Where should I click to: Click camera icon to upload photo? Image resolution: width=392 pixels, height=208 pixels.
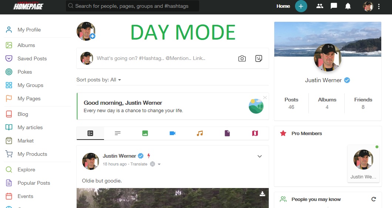pyautogui.click(x=242, y=58)
